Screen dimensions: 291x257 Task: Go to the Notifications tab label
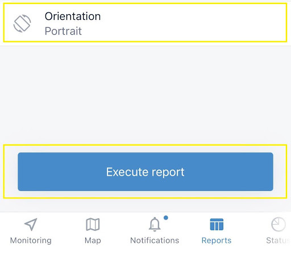click(155, 241)
